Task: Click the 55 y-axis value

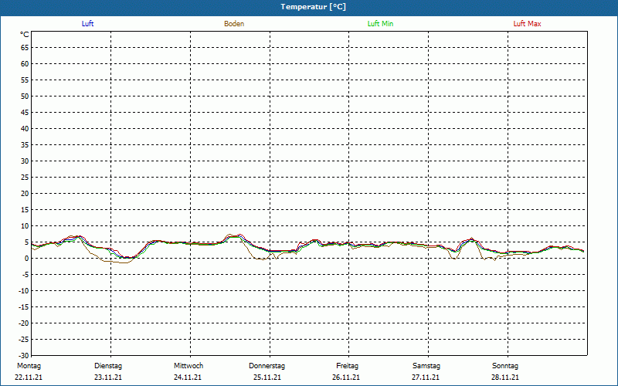Action: coord(25,80)
